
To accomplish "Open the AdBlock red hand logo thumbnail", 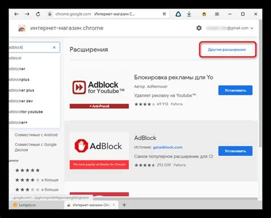I will coord(99,150).
